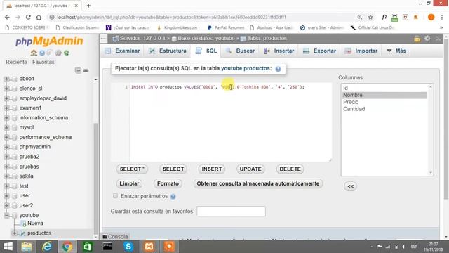
Task: Reload navigation panel green icon
Action: [67, 53]
